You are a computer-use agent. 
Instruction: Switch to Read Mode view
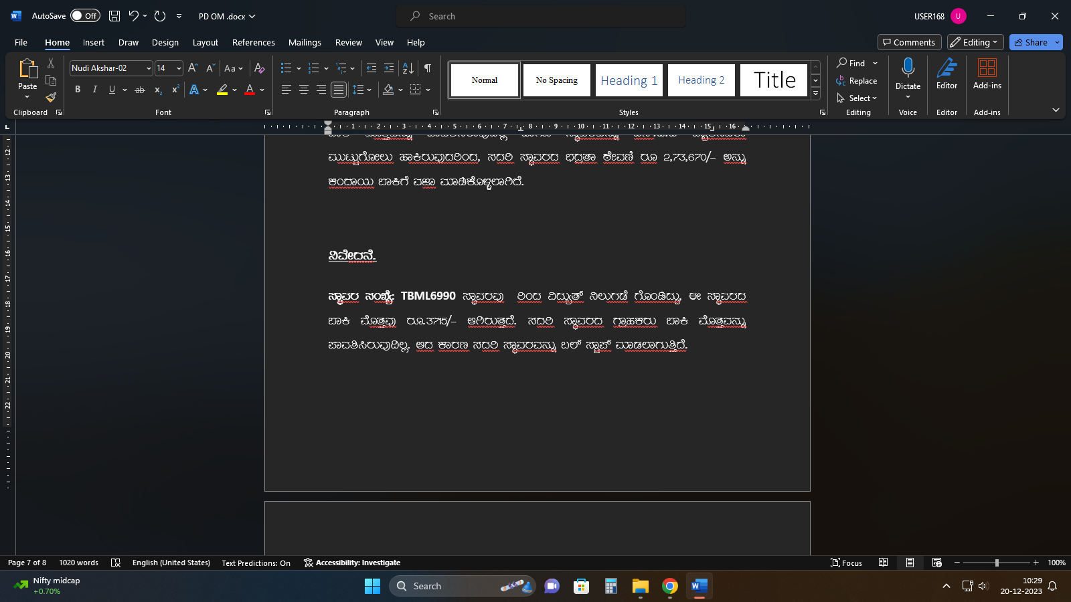click(x=883, y=563)
